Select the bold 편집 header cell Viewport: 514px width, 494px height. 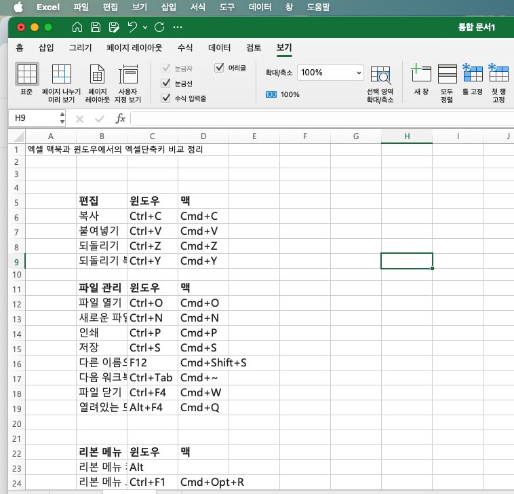click(102, 201)
